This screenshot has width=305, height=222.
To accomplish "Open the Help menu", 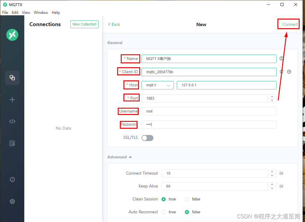I will pyautogui.click(x=56, y=13).
